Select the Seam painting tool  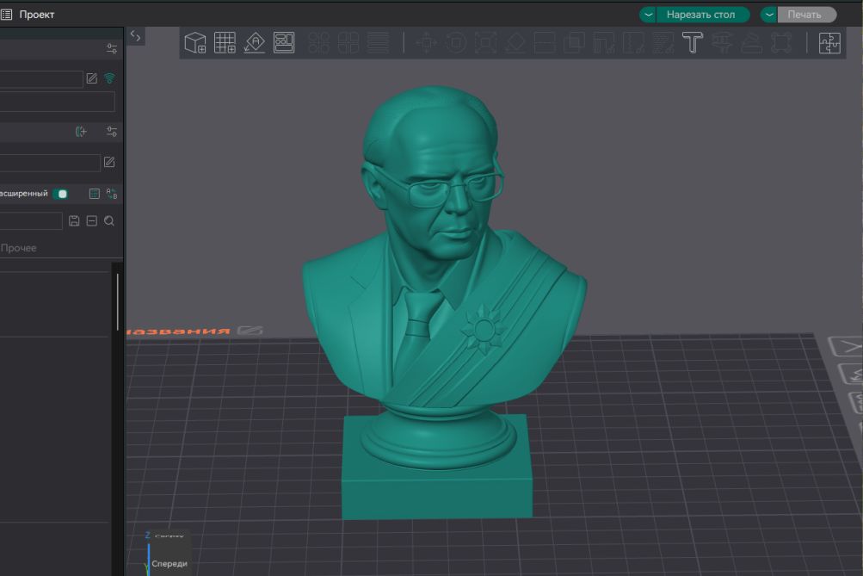[633, 42]
